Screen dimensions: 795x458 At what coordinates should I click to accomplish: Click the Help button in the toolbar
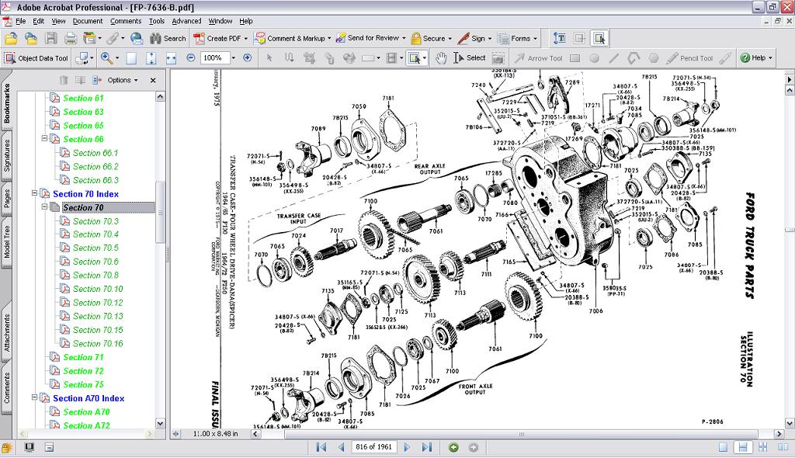(x=756, y=58)
